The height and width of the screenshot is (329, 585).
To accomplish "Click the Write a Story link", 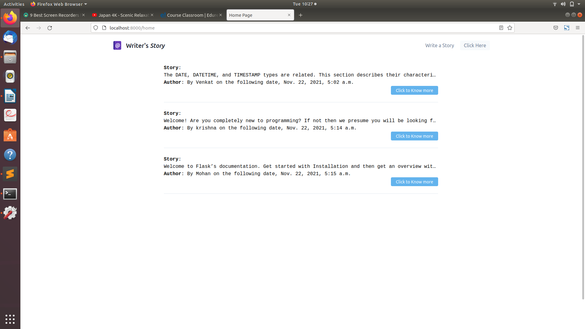I will 439,45.
